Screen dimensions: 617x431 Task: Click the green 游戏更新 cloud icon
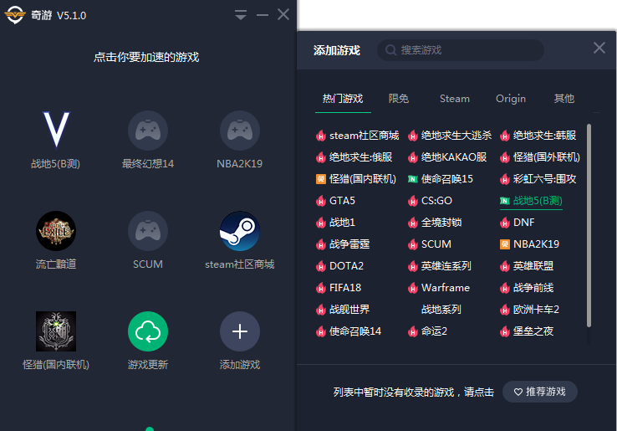click(x=147, y=331)
